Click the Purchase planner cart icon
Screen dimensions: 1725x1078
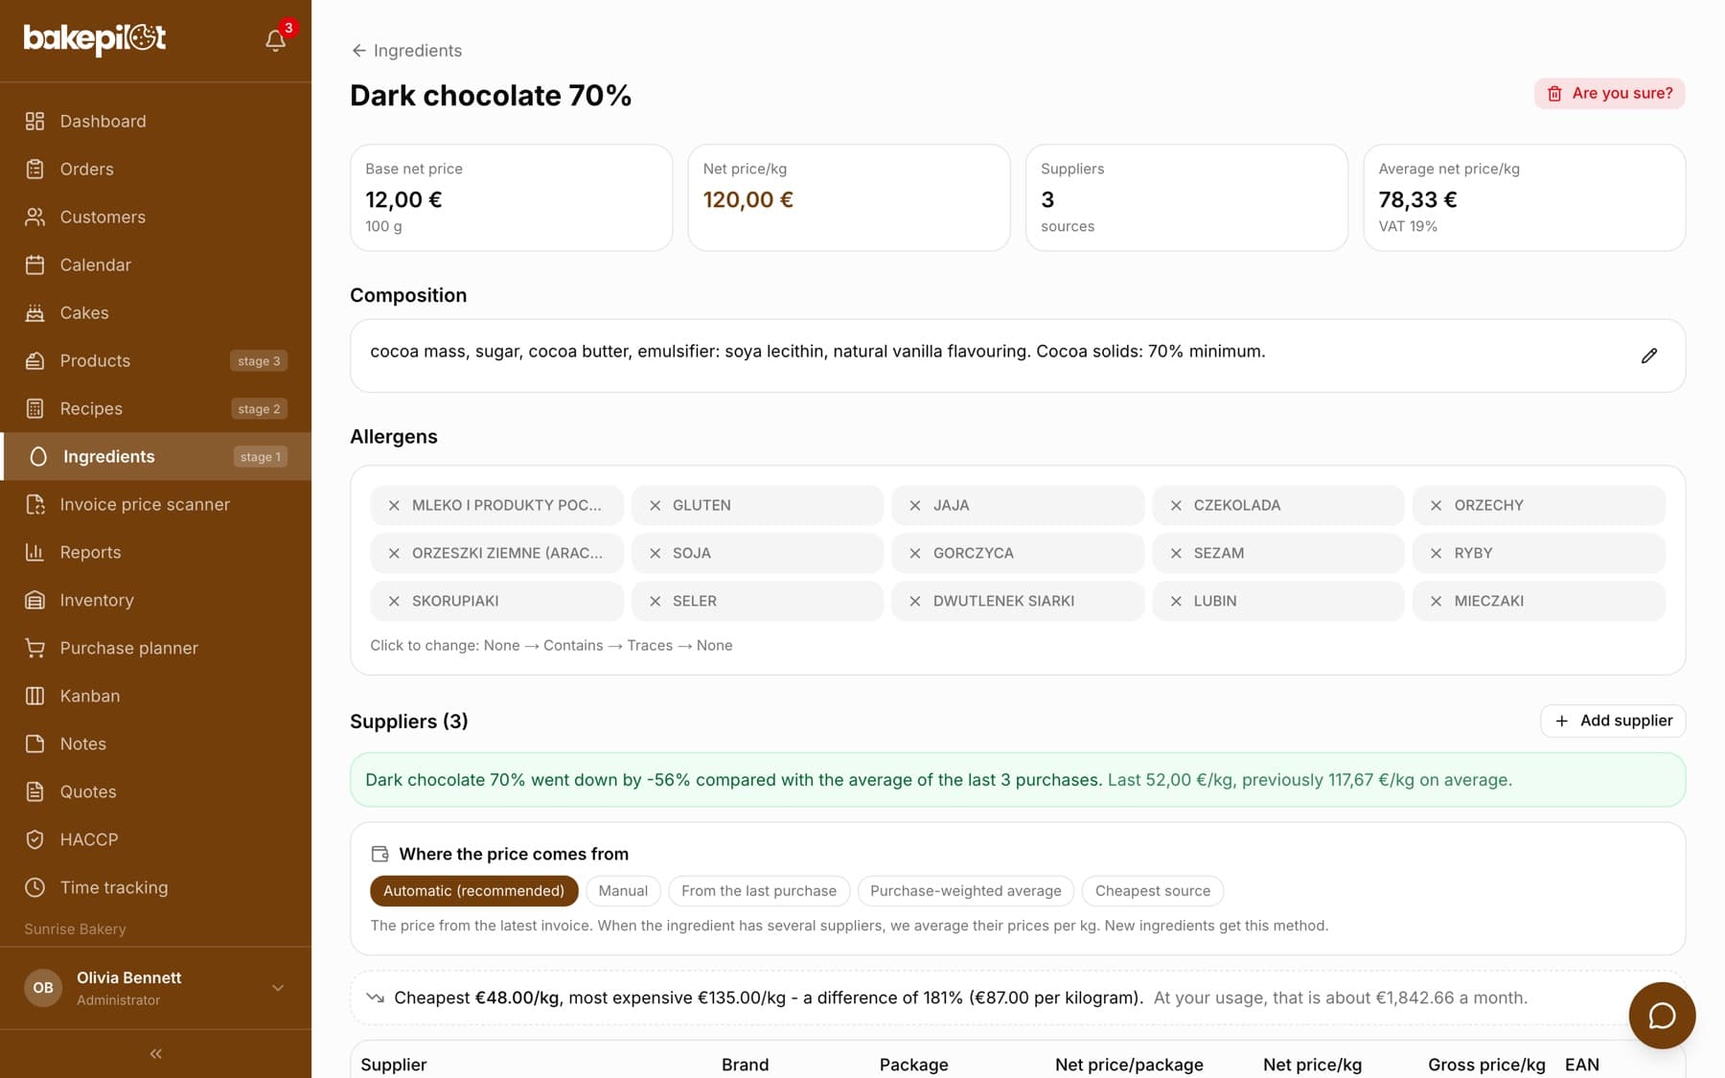[35, 648]
